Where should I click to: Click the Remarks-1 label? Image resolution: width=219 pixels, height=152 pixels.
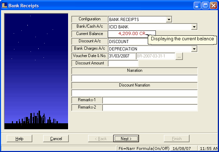tap(87, 100)
